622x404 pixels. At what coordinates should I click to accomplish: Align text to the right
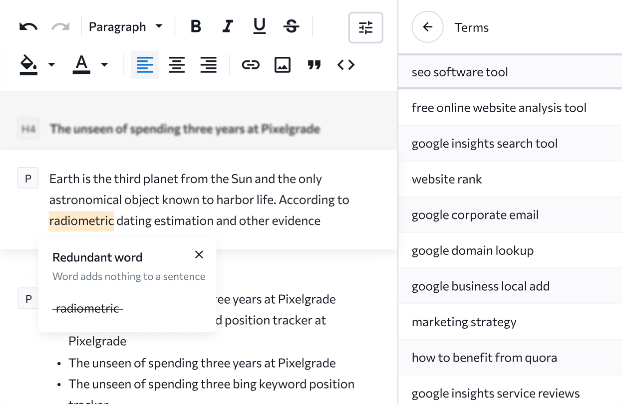pyautogui.click(x=209, y=65)
